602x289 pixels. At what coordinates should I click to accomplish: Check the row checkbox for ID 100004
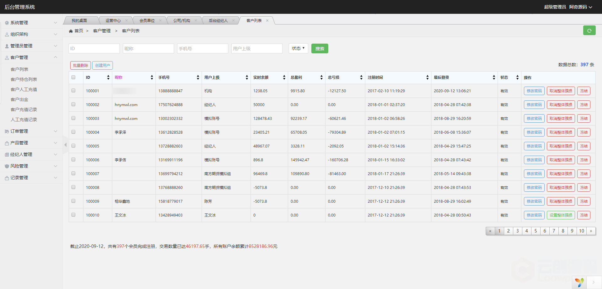(73, 132)
